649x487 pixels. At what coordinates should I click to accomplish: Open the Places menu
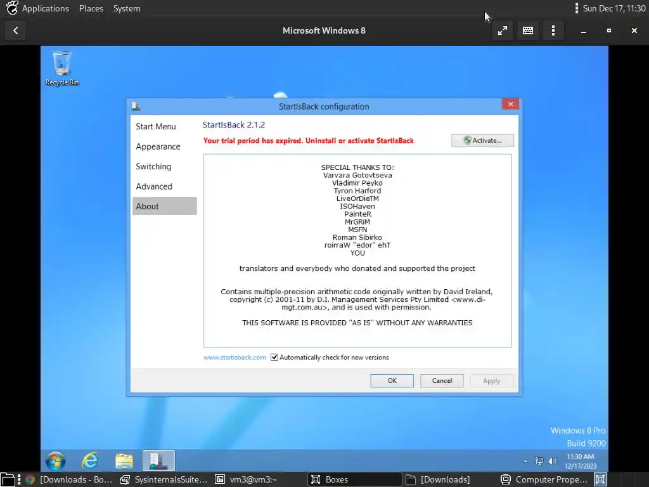91,8
